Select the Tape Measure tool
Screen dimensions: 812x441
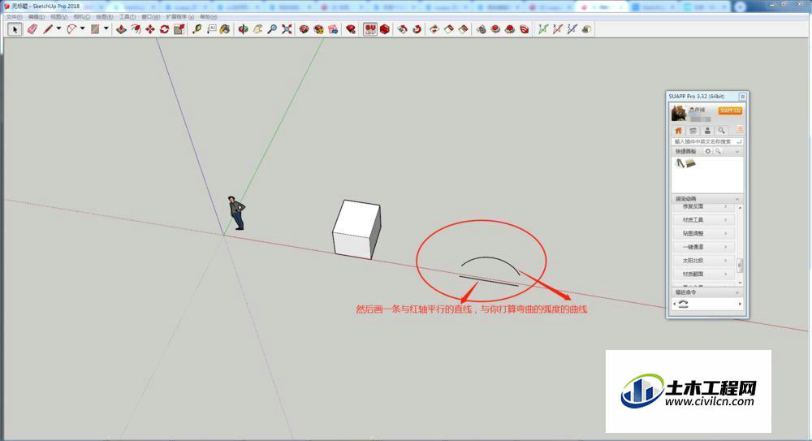pyautogui.click(x=197, y=29)
